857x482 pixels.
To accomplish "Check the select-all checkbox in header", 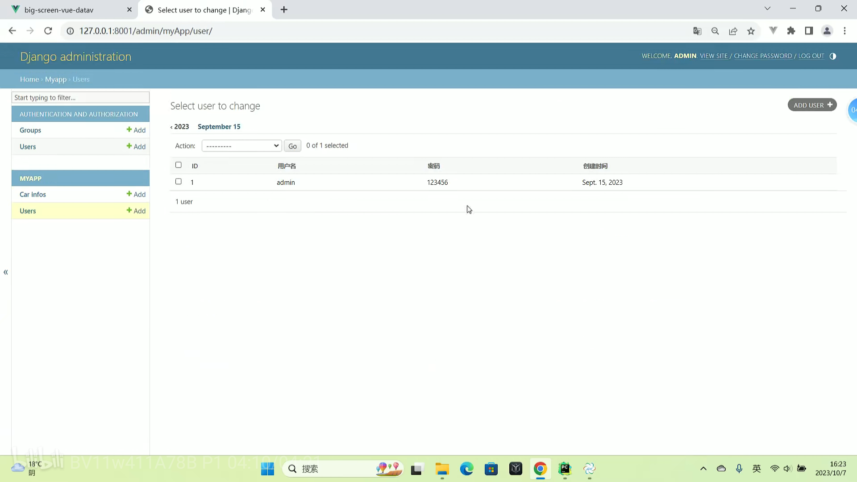I will click(179, 165).
